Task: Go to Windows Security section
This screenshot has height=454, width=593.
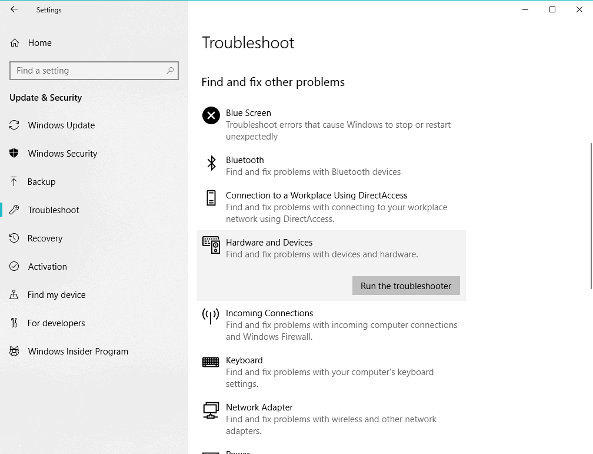Action: click(x=62, y=153)
